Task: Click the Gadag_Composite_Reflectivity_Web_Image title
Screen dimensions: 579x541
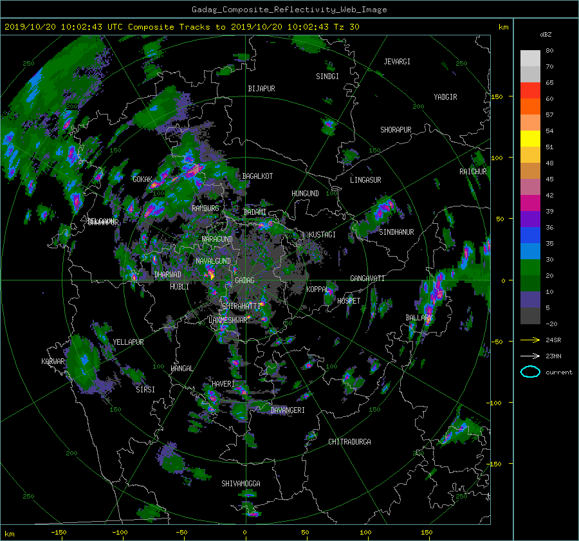Action: (289, 10)
